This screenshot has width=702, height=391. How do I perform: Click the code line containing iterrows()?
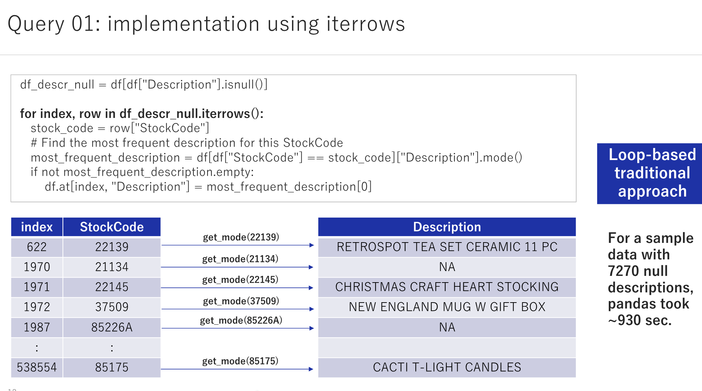tap(142, 113)
